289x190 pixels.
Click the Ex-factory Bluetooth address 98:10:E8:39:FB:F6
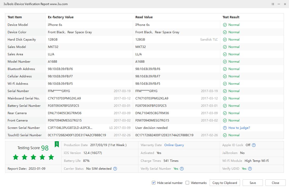(60, 69)
